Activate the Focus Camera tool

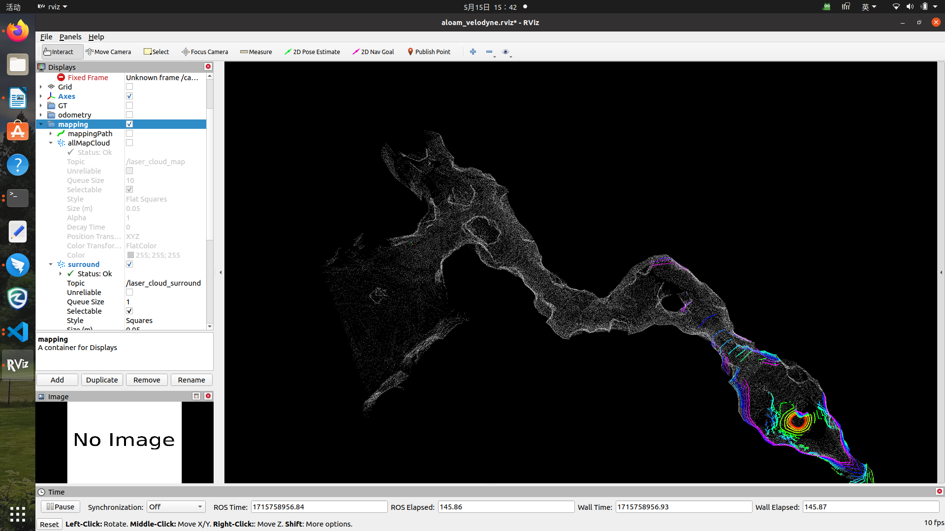click(x=205, y=52)
